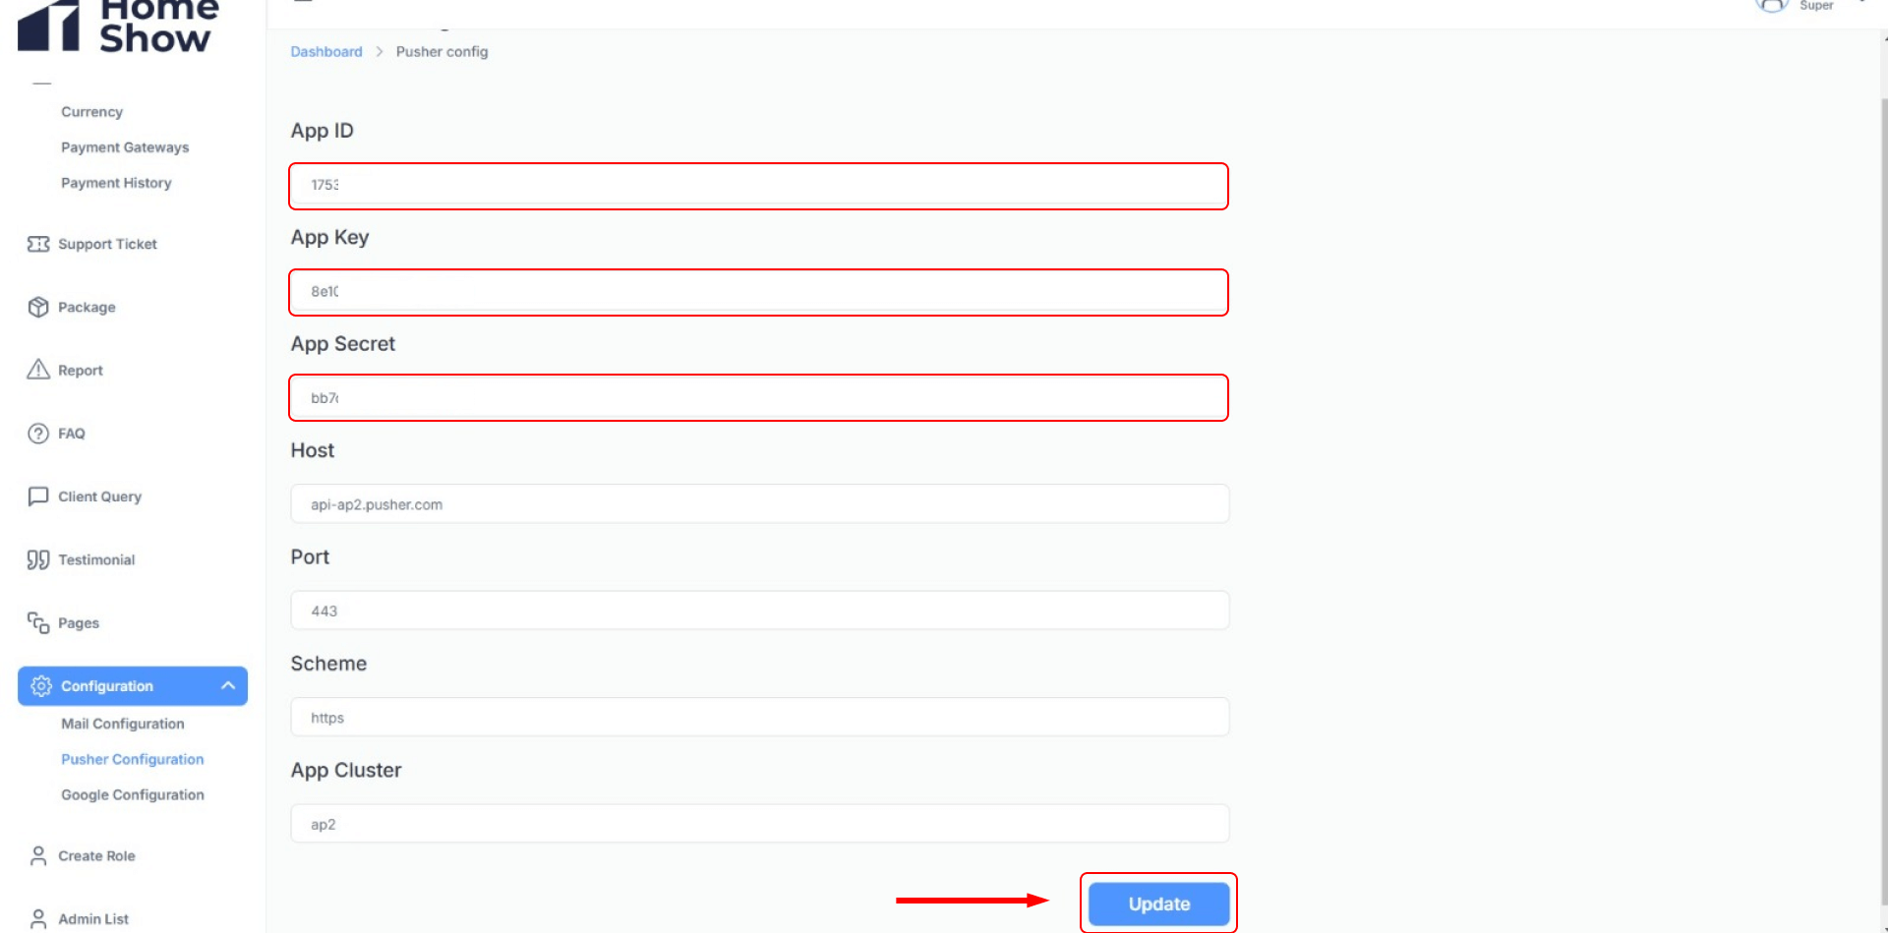Edit the Host field value

click(758, 504)
